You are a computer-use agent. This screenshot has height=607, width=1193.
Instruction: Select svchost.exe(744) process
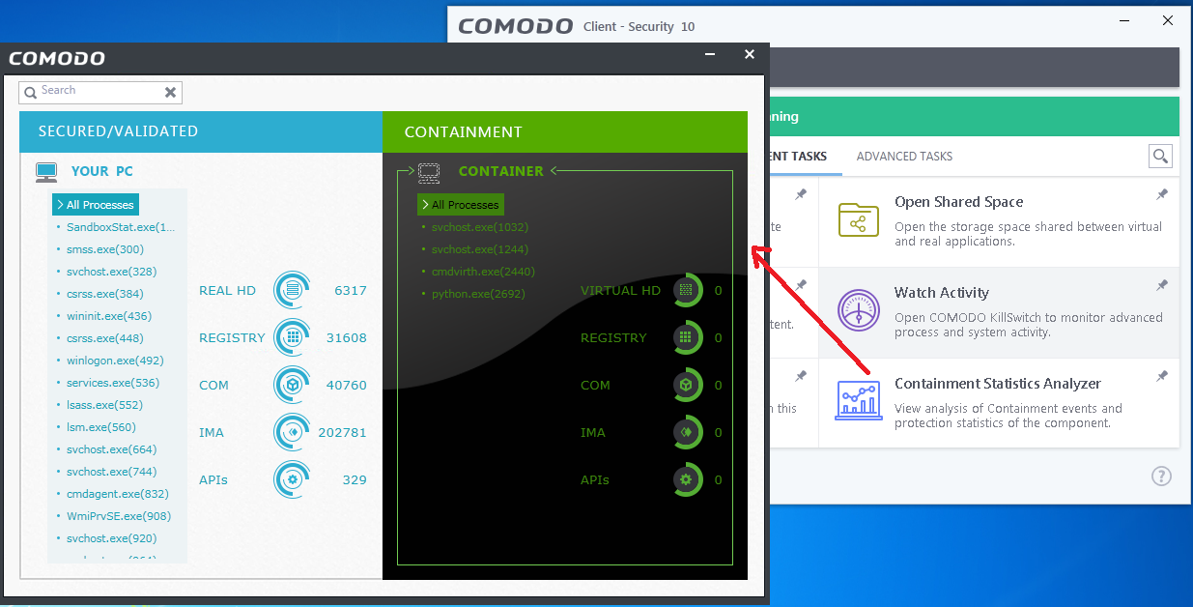111,472
